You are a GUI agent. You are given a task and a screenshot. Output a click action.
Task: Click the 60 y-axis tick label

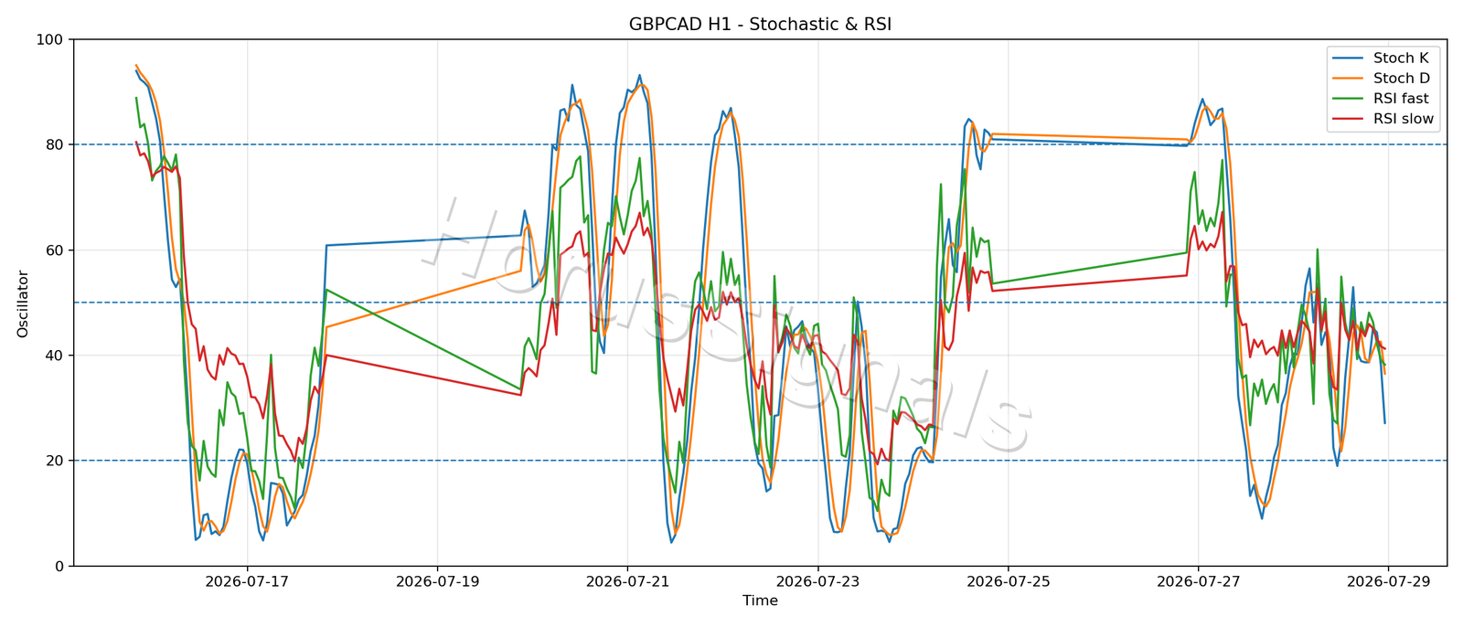[55, 250]
